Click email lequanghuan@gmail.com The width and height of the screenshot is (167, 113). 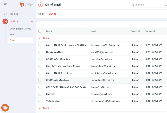(104, 66)
